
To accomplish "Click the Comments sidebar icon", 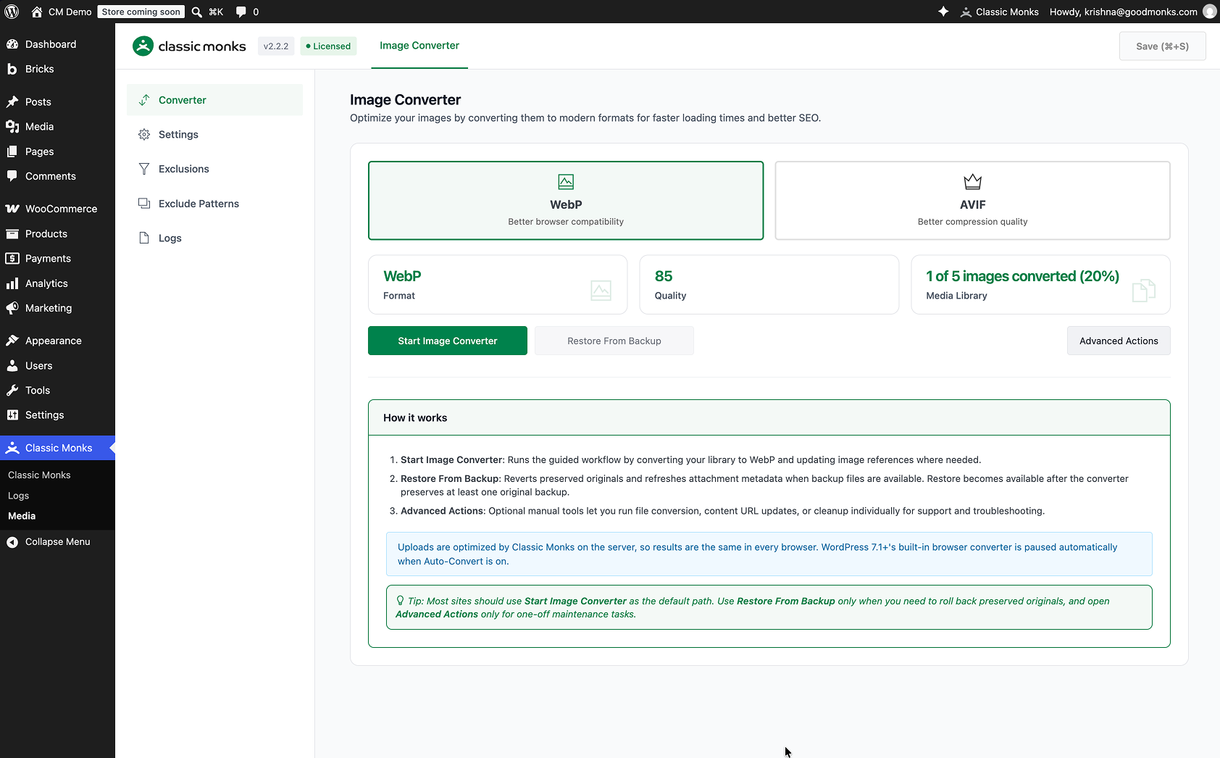I will tap(12, 176).
